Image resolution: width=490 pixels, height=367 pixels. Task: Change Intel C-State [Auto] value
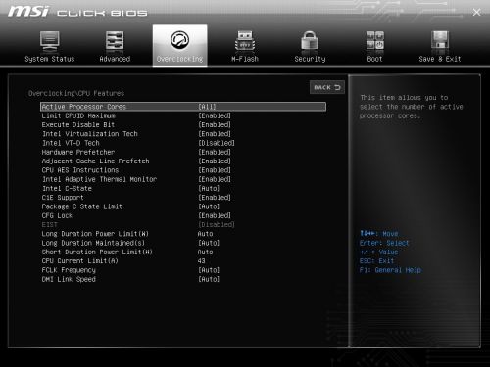(209, 189)
